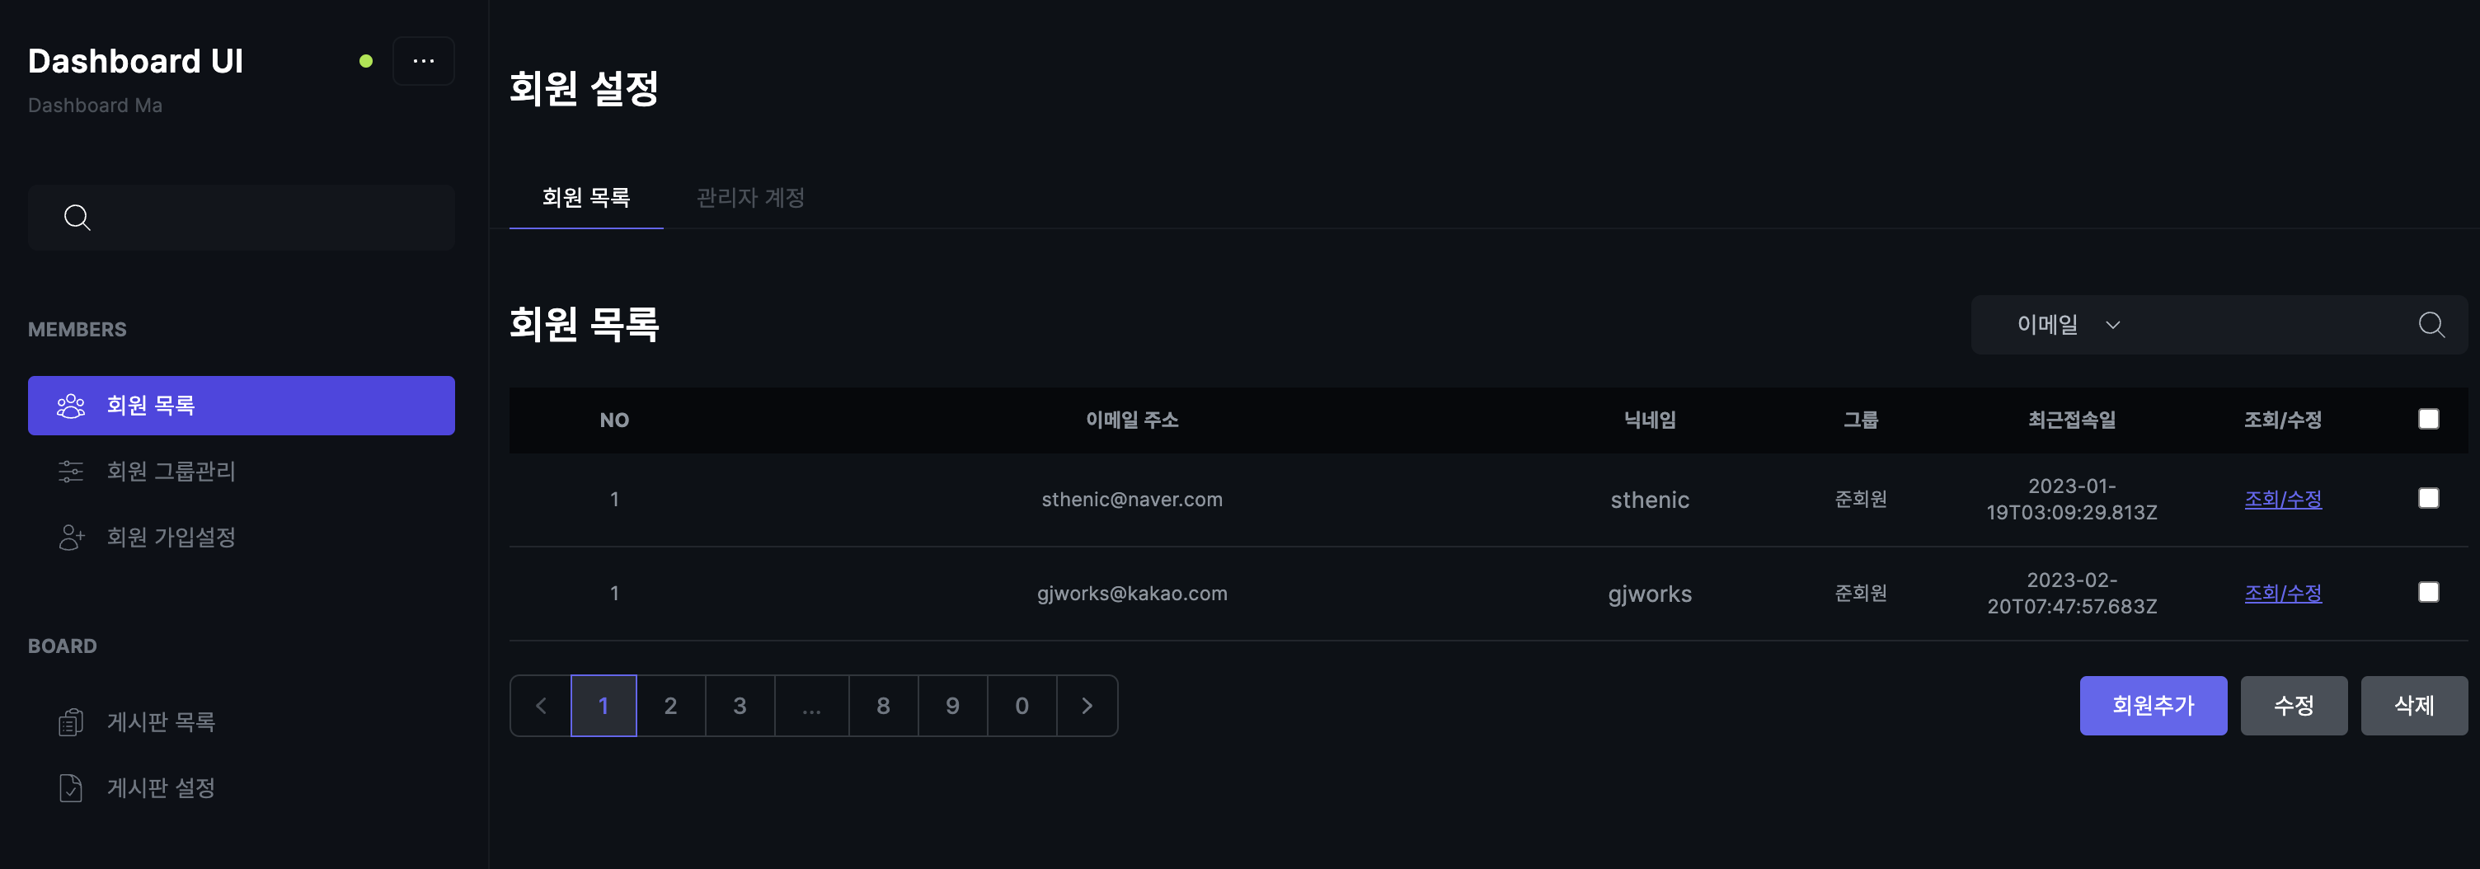The width and height of the screenshot is (2480, 869).
Task: Go to next page with right arrow
Action: tap(1087, 707)
